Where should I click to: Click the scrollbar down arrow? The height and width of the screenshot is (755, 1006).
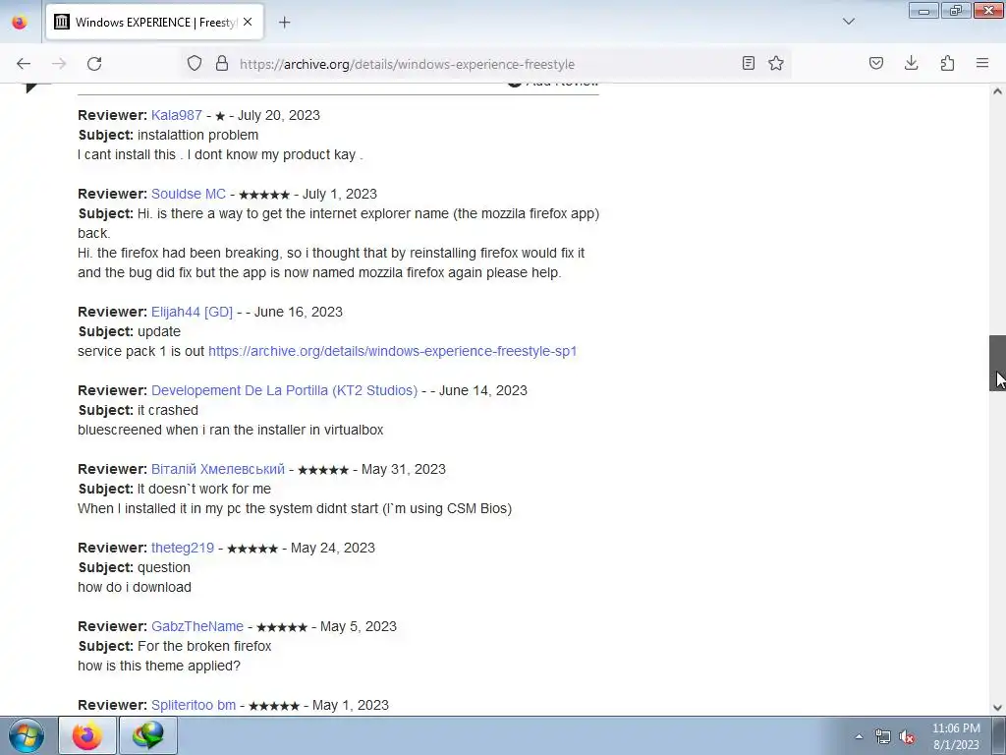[997, 708]
